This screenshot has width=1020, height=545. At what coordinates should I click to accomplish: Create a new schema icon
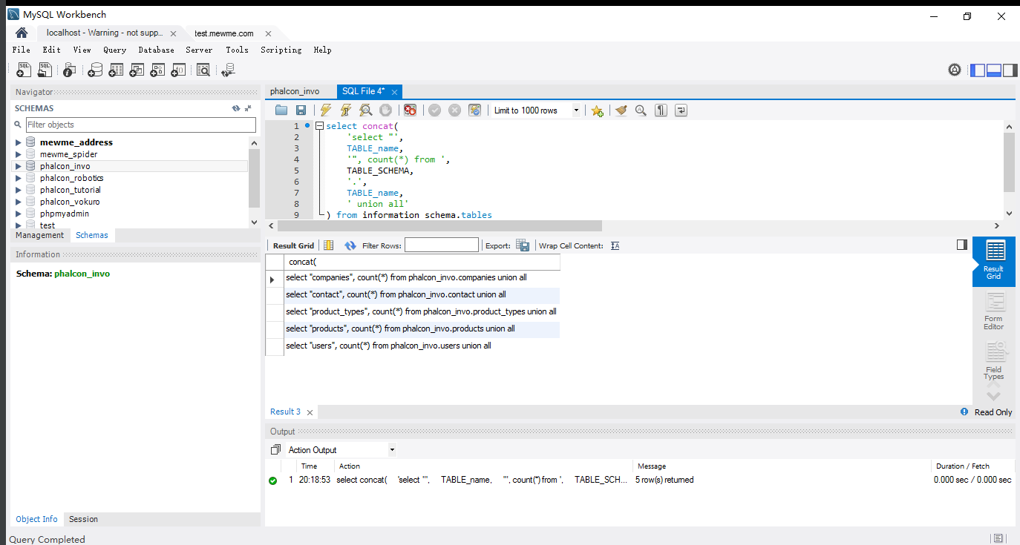pyautogui.click(x=95, y=70)
